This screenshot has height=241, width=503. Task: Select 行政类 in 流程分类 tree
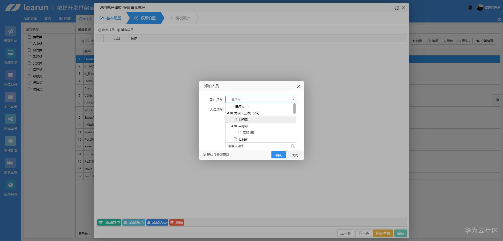pos(37,83)
